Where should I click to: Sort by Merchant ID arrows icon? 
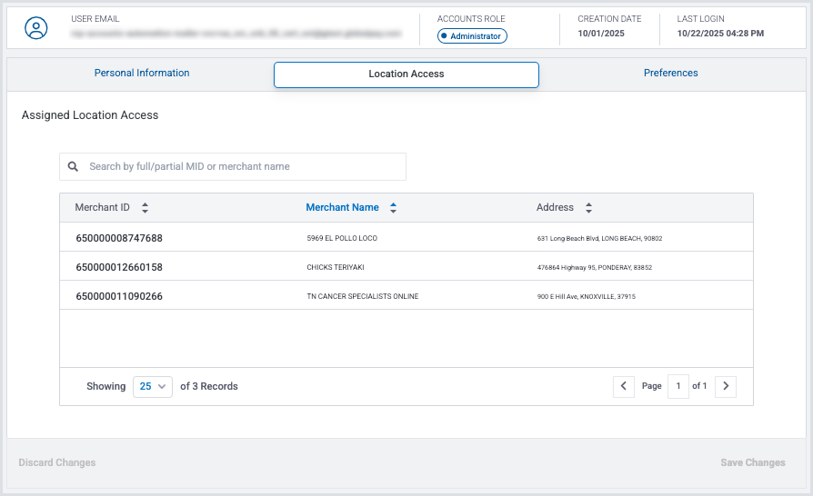coord(145,208)
